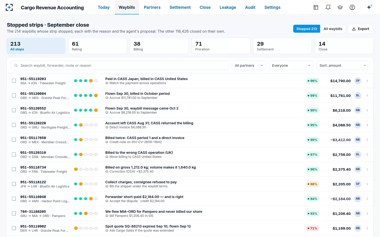This screenshot has height=237, width=380.
Task: Tick the checkbox for waybill 951-55119203
Action: point(14,81)
